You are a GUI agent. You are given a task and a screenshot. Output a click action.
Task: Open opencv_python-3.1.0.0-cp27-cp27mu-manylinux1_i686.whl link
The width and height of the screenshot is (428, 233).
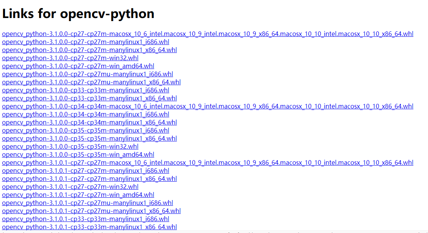click(x=87, y=74)
